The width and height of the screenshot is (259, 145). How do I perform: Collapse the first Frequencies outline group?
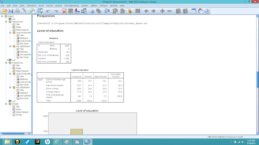6,22
